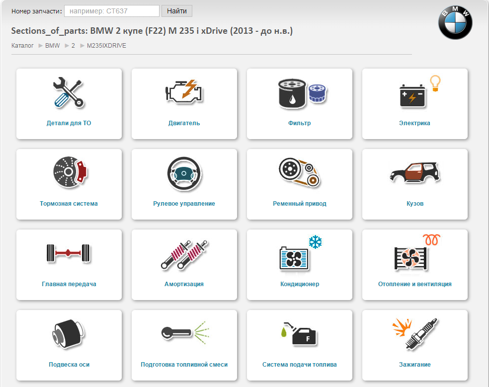Click the Найти search button
Image resolution: width=489 pixels, height=387 pixels.
point(177,11)
